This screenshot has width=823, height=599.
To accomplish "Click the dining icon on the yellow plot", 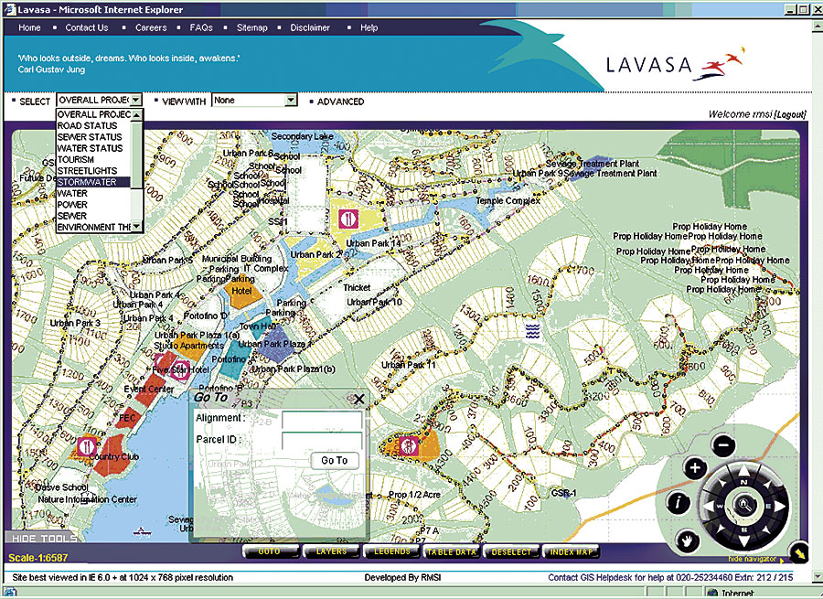I will click(347, 219).
